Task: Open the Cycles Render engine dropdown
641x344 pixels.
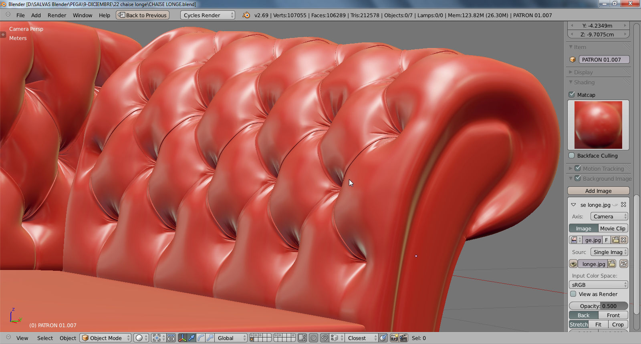Action: point(208,15)
